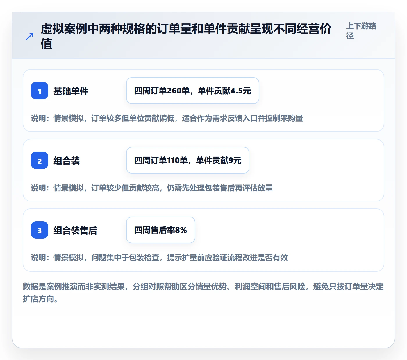Click the blue arrow icon beside the title
Screen dimensions: 407x360
pyautogui.click(x=30, y=37)
